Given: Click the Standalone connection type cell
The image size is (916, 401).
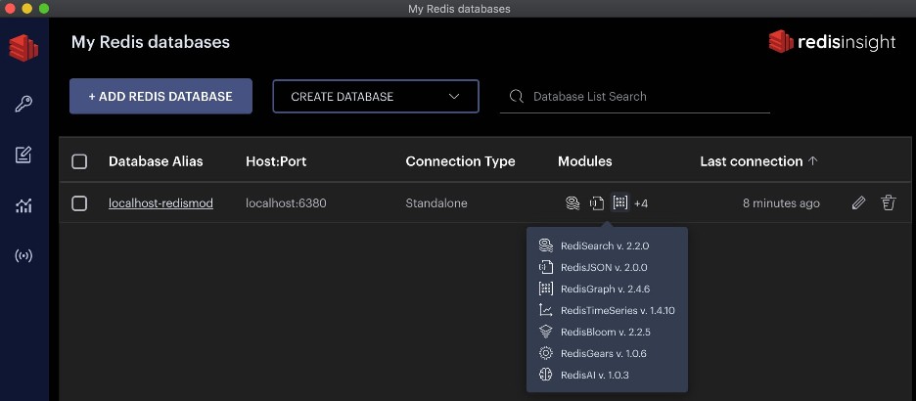Looking at the screenshot, I should [x=436, y=203].
